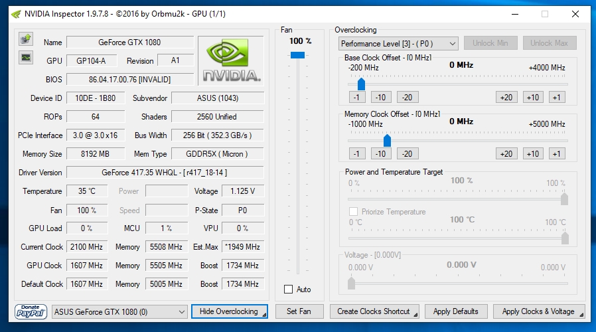Click Base Clock Offset +1 button
Image resolution: width=596 pixels, height=332 pixels.
tap(557, 98)
